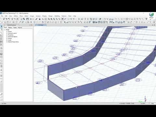Click the first icon in the top toolbar
The image size is (156, 117).
point(4,19)
